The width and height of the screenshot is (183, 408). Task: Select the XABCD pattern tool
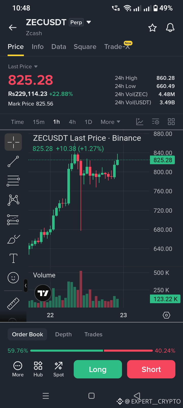[x=13, y=200]
